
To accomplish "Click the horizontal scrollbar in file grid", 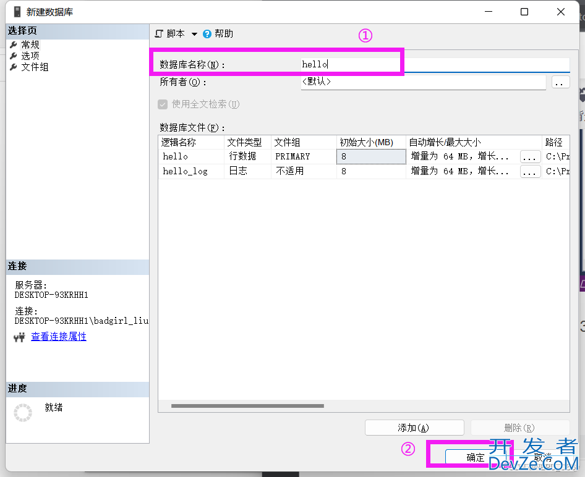I will tap(247, 406).
